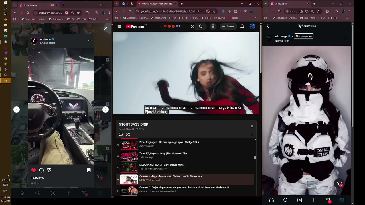Click the YouTube address bar URL
Screen dimensions: 365x205
[x=172, y=11]
